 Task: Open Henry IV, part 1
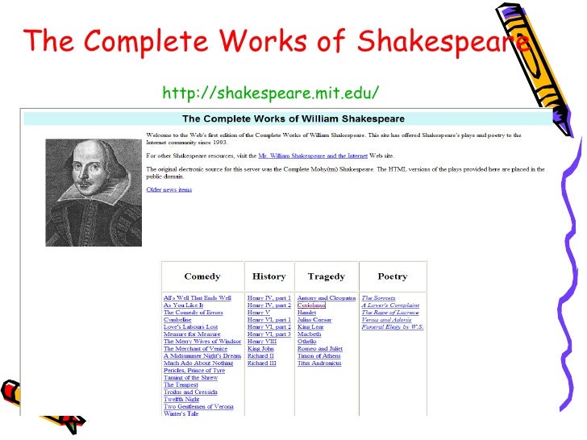(269, 298)
